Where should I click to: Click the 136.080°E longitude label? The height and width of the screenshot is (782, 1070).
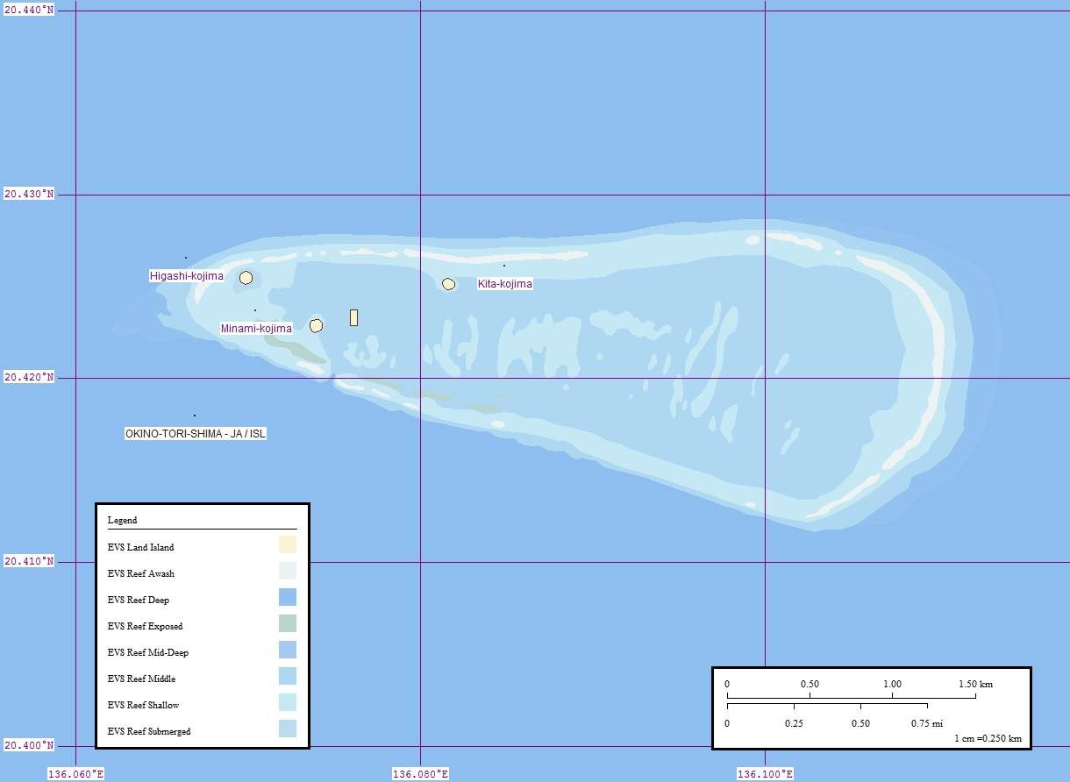click(420, 774)
